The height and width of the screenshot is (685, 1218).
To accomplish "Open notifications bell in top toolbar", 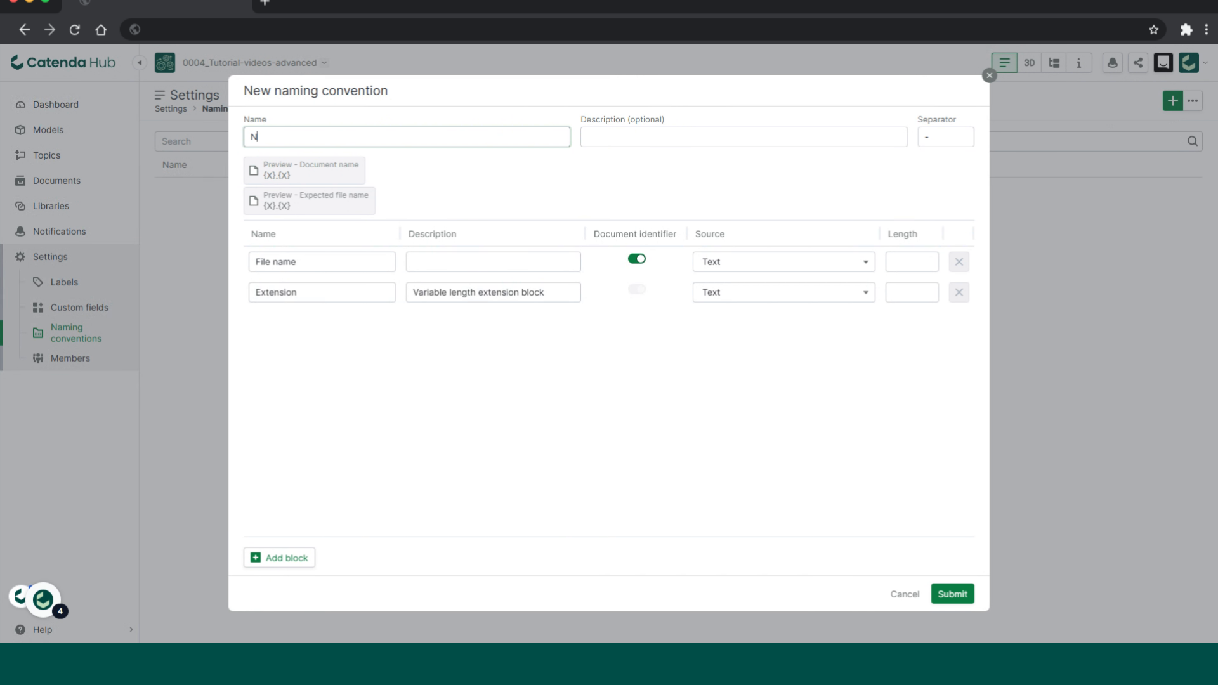I will point(1113,63).
